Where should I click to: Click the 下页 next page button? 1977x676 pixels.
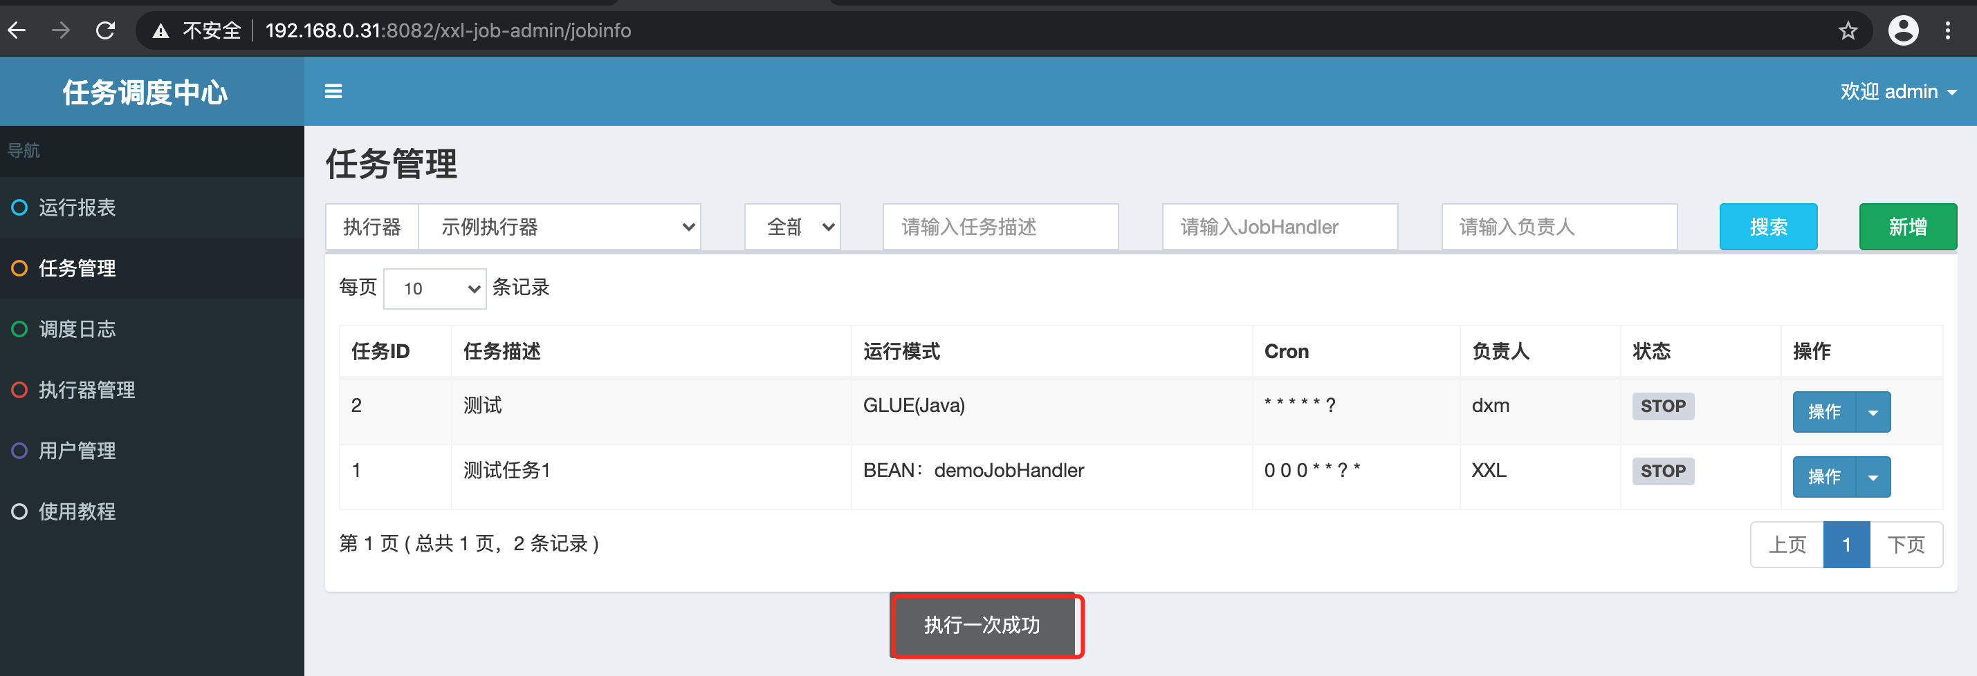1906,545
